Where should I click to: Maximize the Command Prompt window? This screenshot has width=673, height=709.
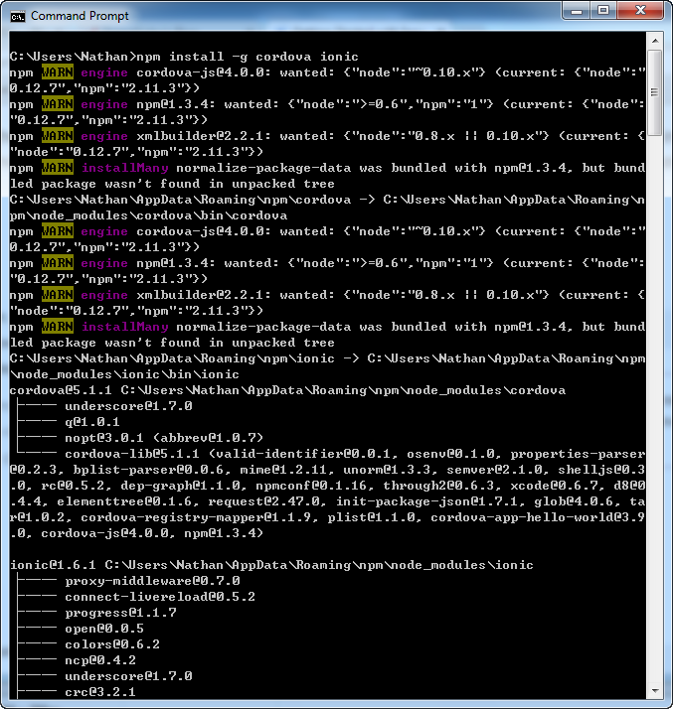point(603,10)
